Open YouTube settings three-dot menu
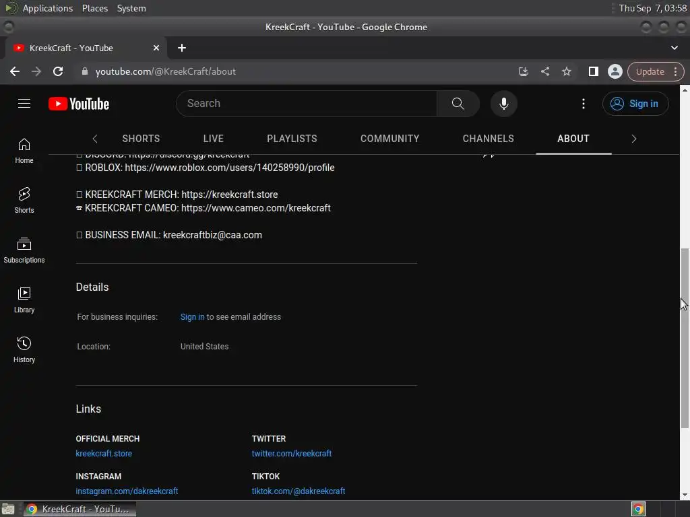 click(x=584, y=103)
